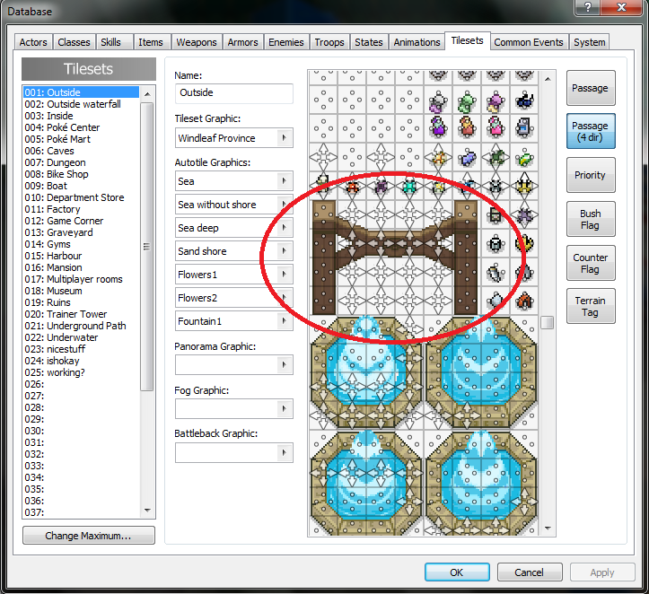This screenshot has width=649, height=594.
Task: Select the red-orange gem tile
Action: pos(352,186)
